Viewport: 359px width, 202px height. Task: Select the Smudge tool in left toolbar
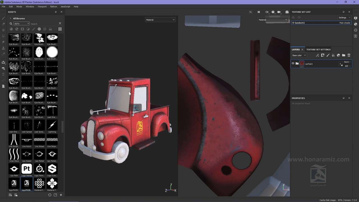point(3,42)
